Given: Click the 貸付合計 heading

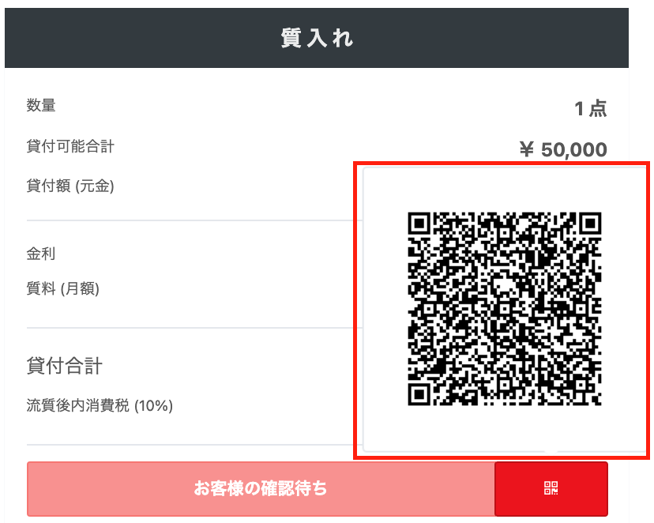Looking at the screenshot, I should (64, 367).
